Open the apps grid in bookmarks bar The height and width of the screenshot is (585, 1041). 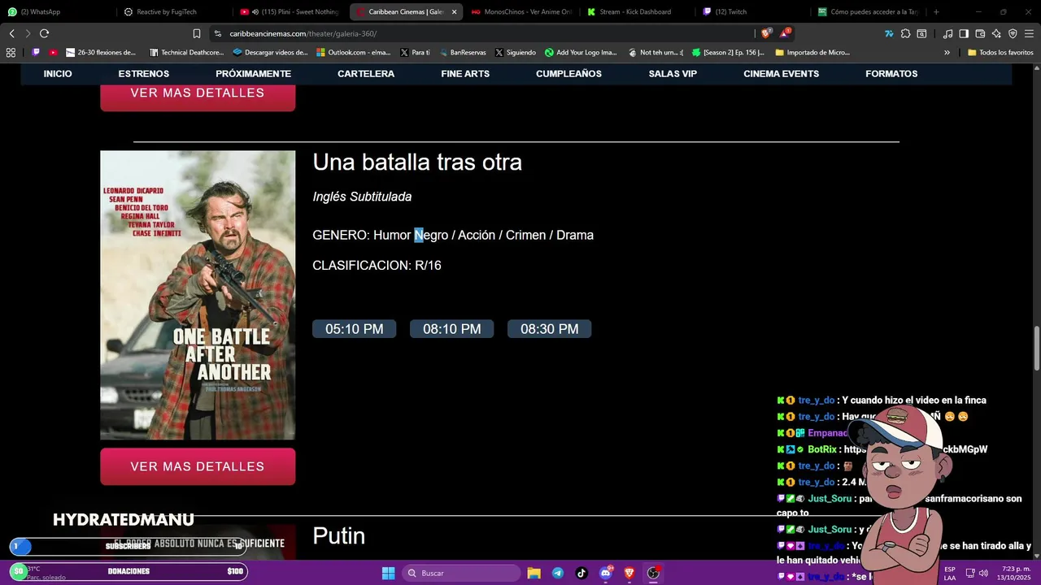(11, 52)
